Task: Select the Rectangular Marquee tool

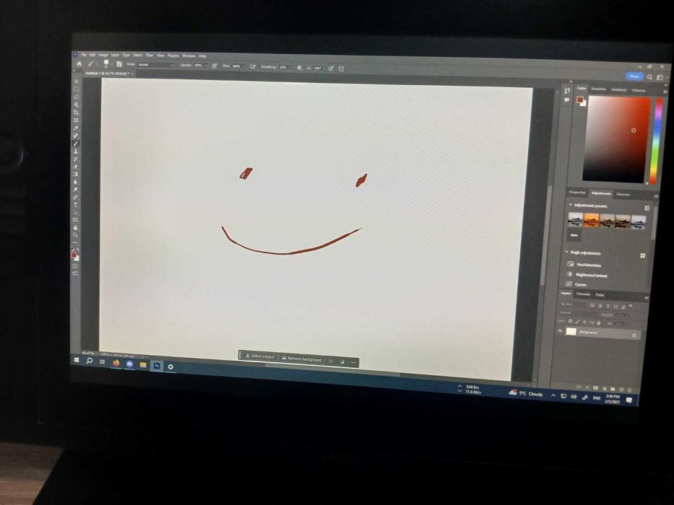Action: pos(77,89)
